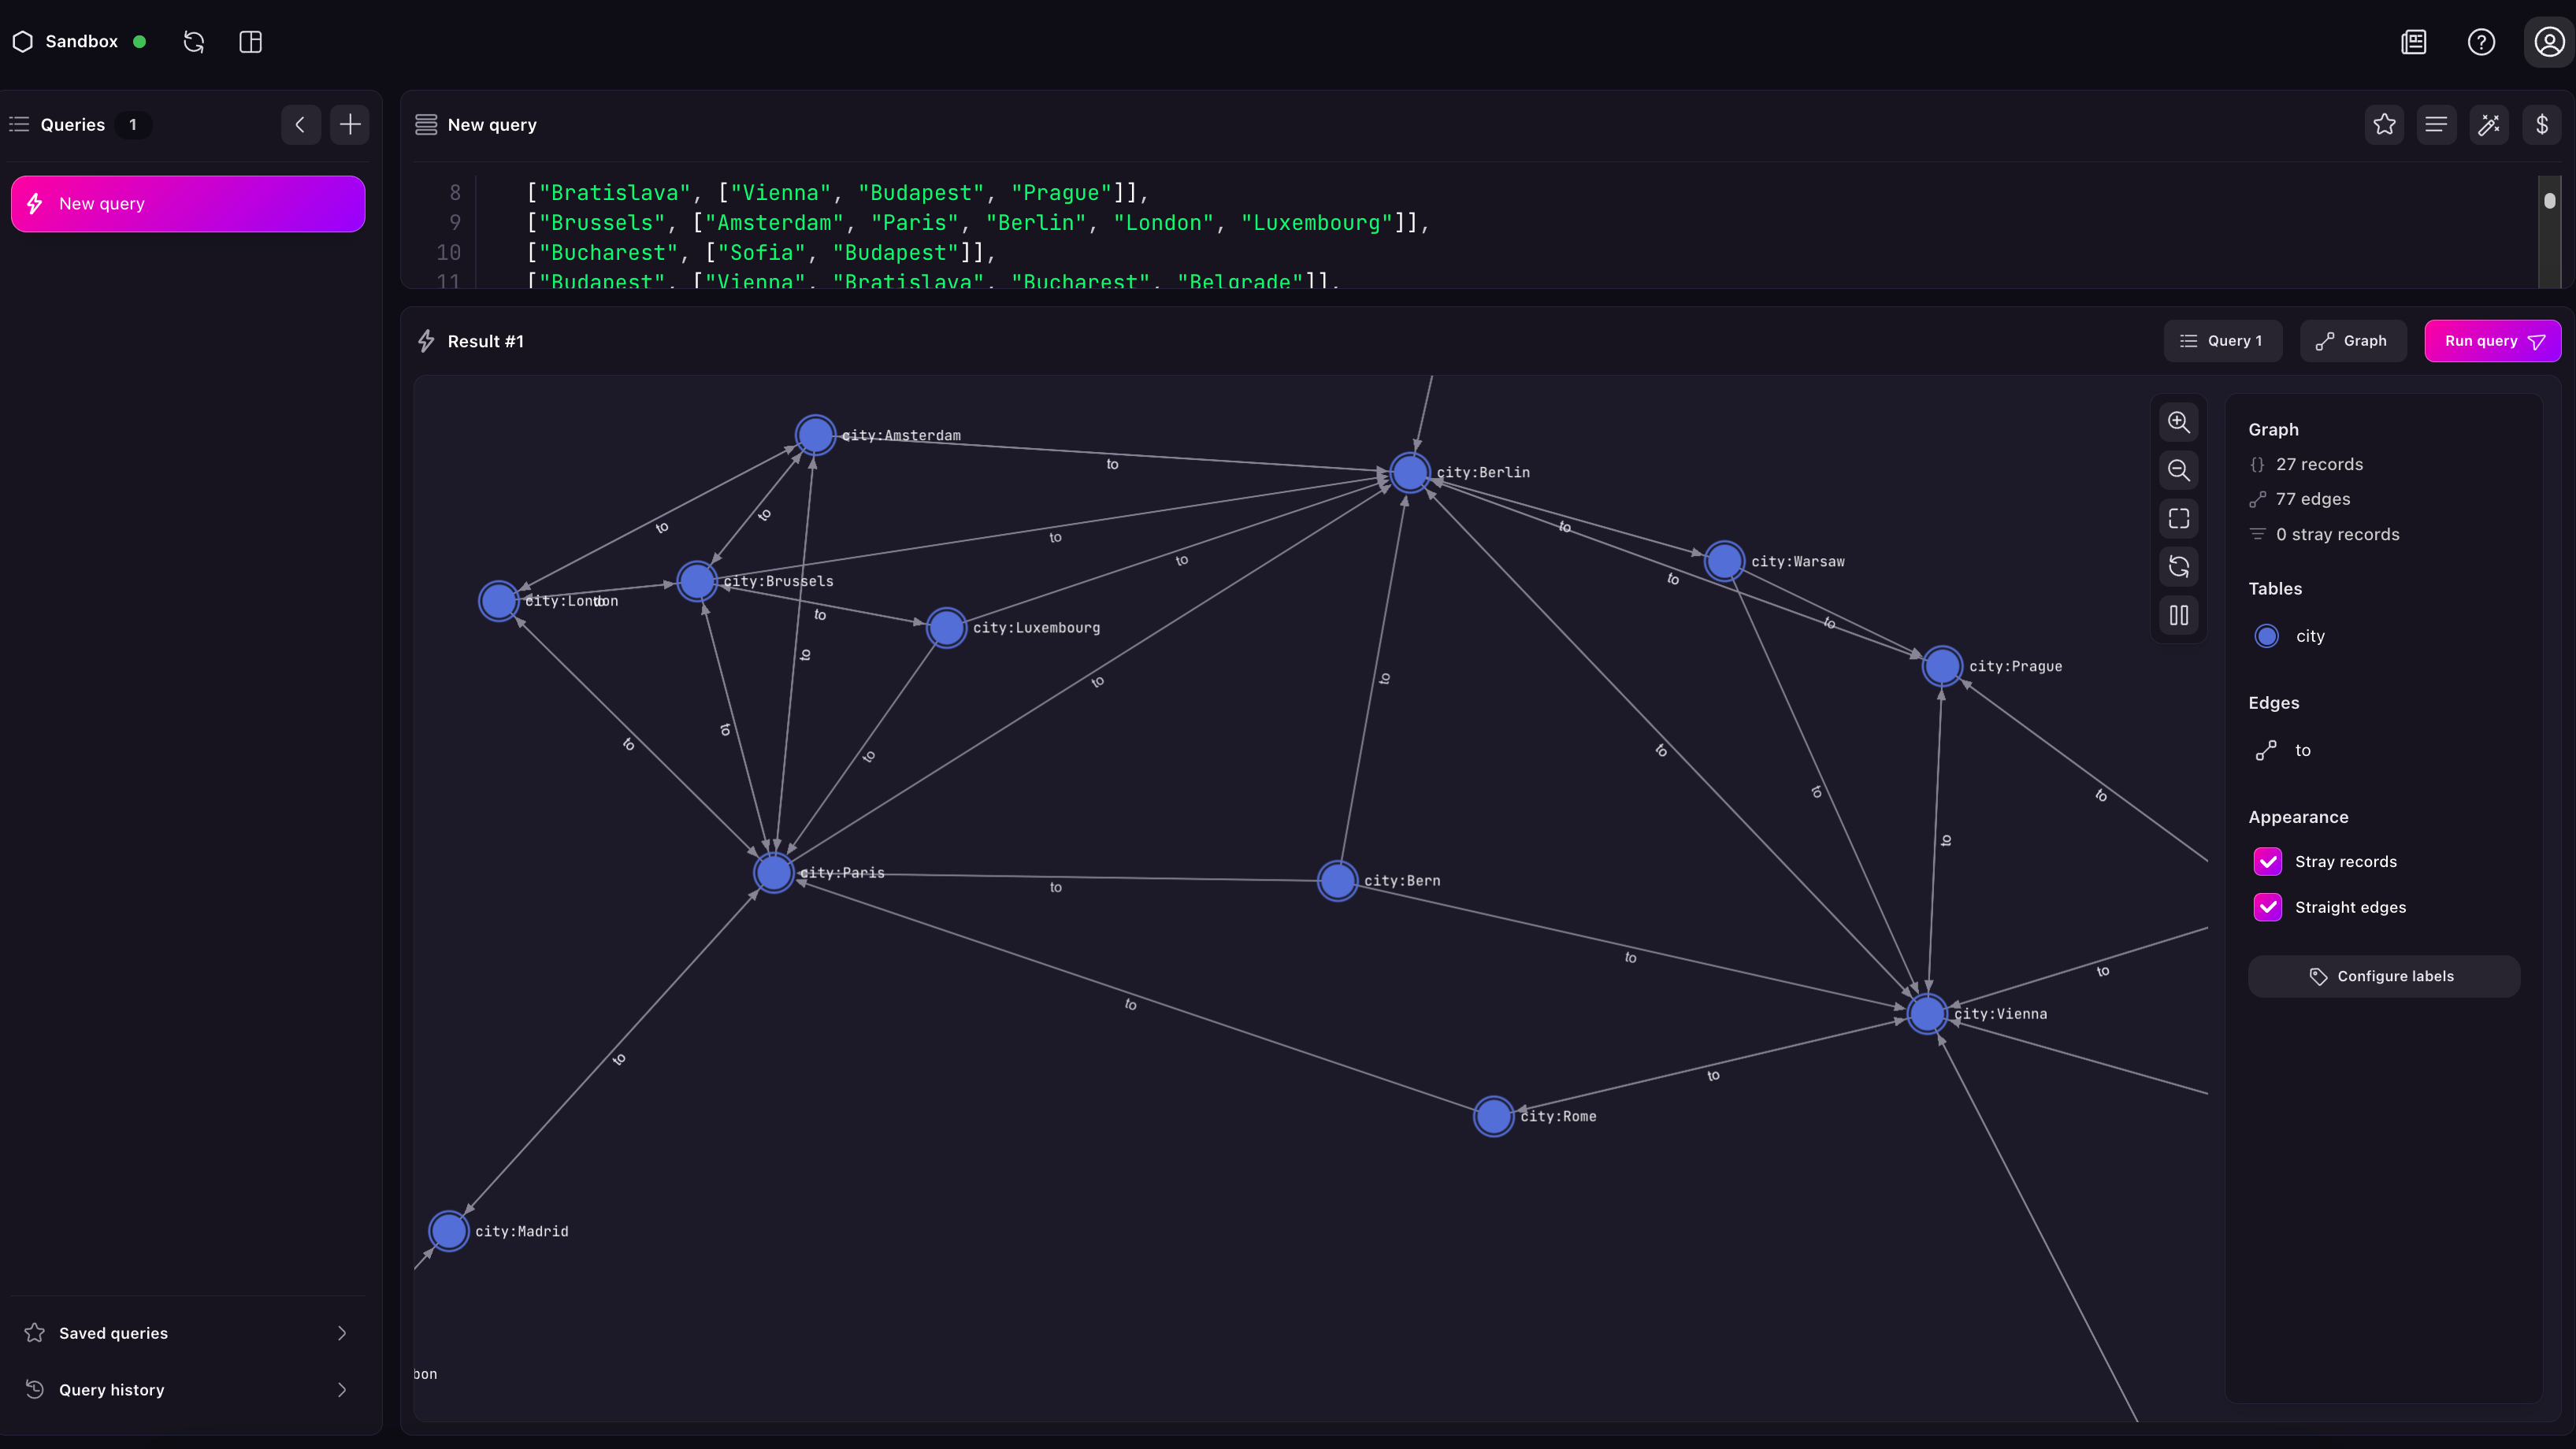2576x1449 pixels.
Task: Switch to the Query 1 results tab
Action: click(x=2222, y=341)
